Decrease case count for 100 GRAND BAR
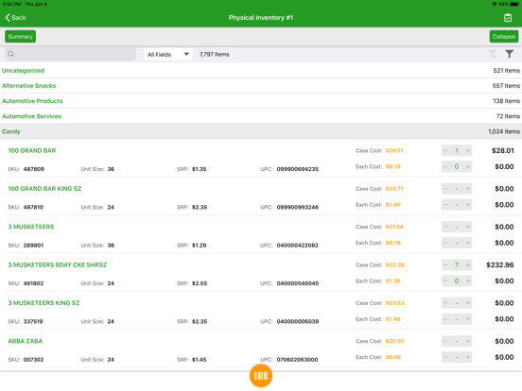522x391 pixels. coord(445,150)
